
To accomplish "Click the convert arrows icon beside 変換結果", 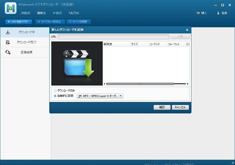I will [x=8, y=52].
